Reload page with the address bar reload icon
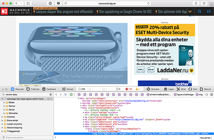Viewport: 214px width, 140px height. click(x=149, y=3)
